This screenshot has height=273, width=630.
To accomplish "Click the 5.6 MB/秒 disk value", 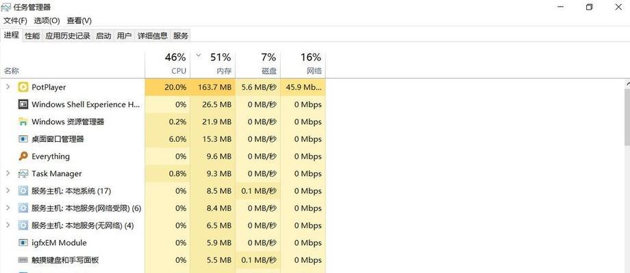I will tap(259, 87).
